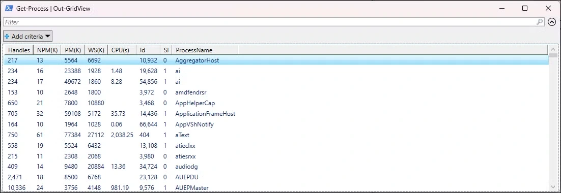Select the AggregatorHost process row

coord(276,60)
